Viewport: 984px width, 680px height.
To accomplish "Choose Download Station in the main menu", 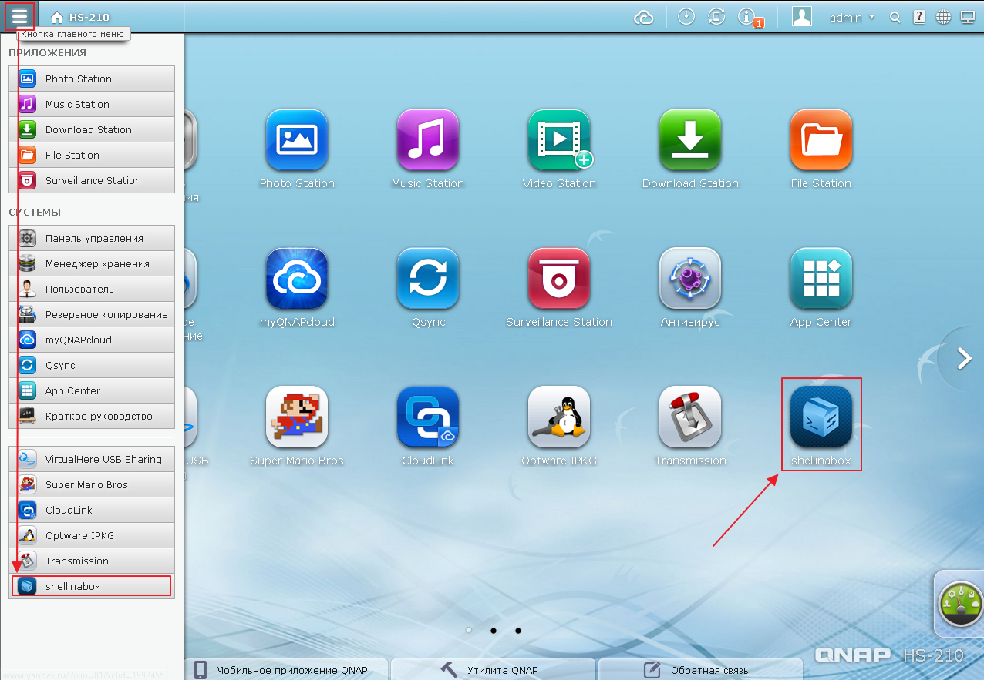I will [x=92, y=129].
